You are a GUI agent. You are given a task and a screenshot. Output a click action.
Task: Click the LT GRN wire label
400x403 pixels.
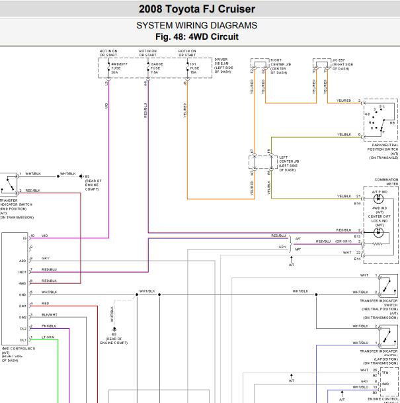[48, 337]
